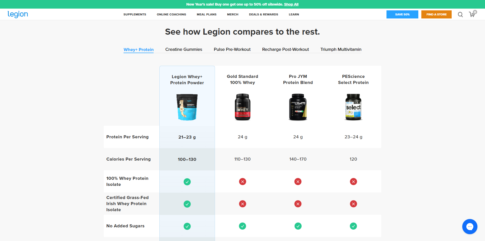Click the Save 50% button

point(402,14)
